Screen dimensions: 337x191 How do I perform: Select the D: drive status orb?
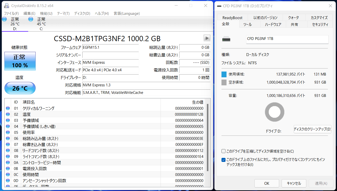(x=4, y=19)
